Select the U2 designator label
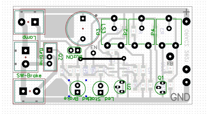This screenshot has width=208, height=114. click(x=129, y=87)
